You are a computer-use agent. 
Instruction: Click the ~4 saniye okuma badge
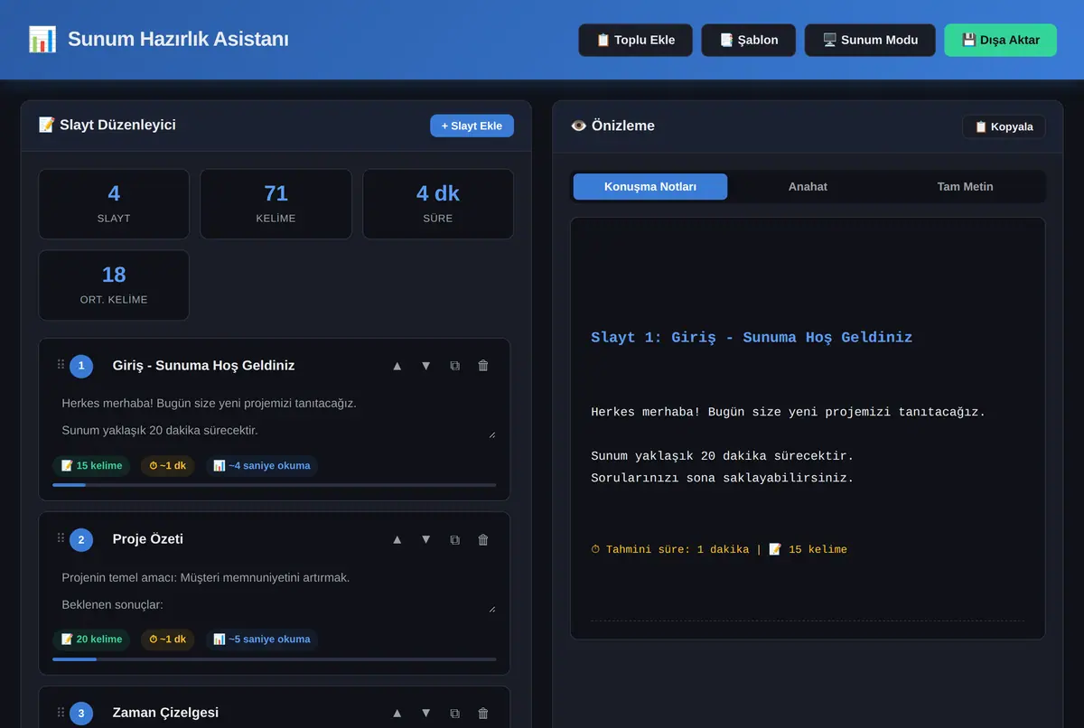pos(262,466)
